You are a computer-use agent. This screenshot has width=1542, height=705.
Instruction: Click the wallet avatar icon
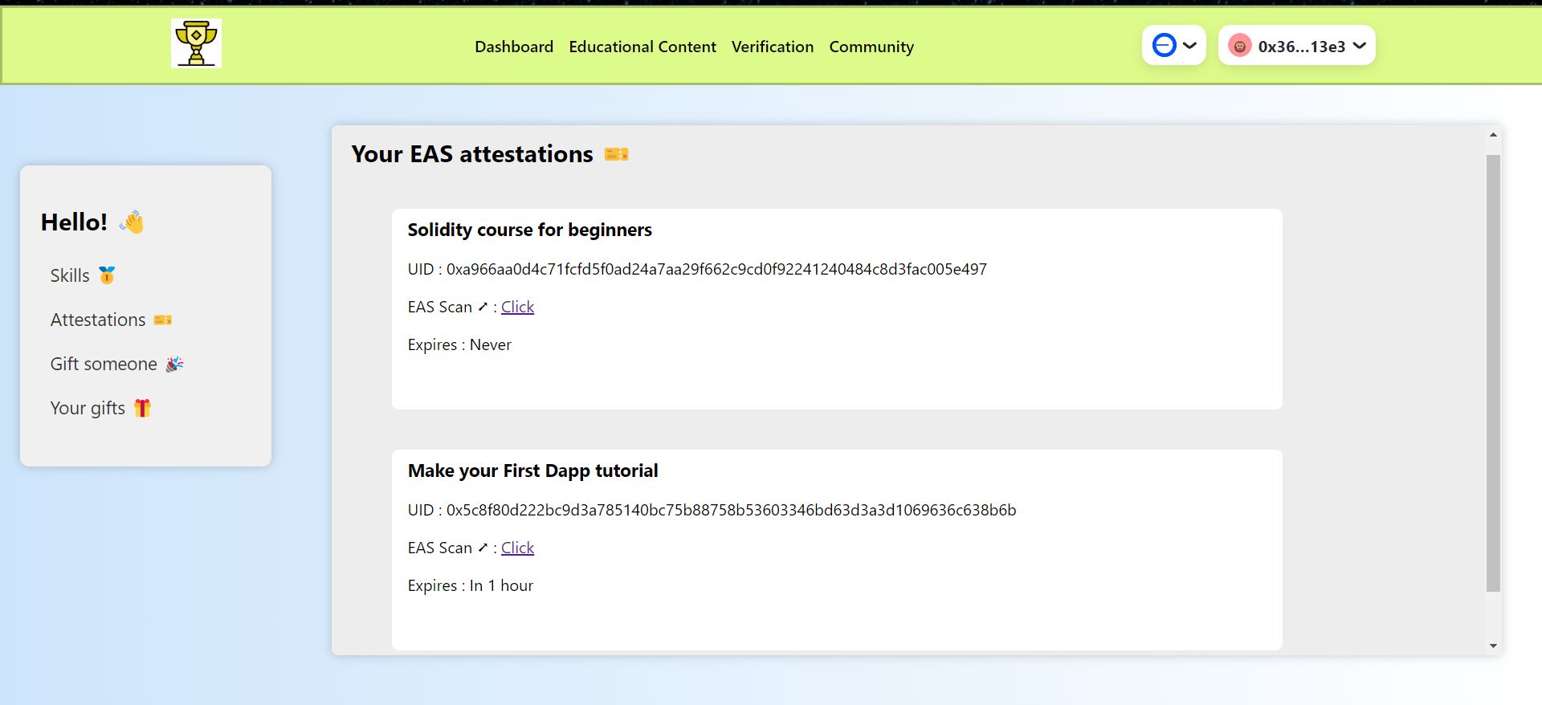coord(1240,46)
